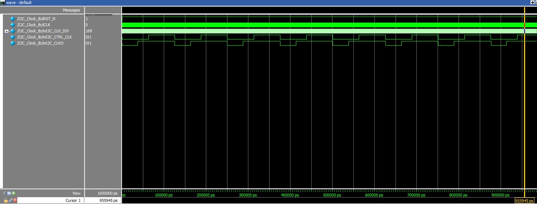Select signal /I2C_Clock_tb/mI2C_CLK_DIV
Screen dimensions: 537x204
(43, 31)
